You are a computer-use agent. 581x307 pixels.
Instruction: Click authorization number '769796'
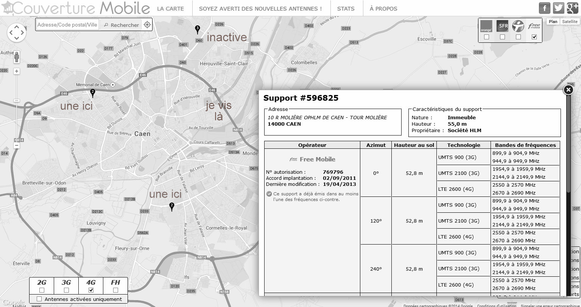coord(333,172)
